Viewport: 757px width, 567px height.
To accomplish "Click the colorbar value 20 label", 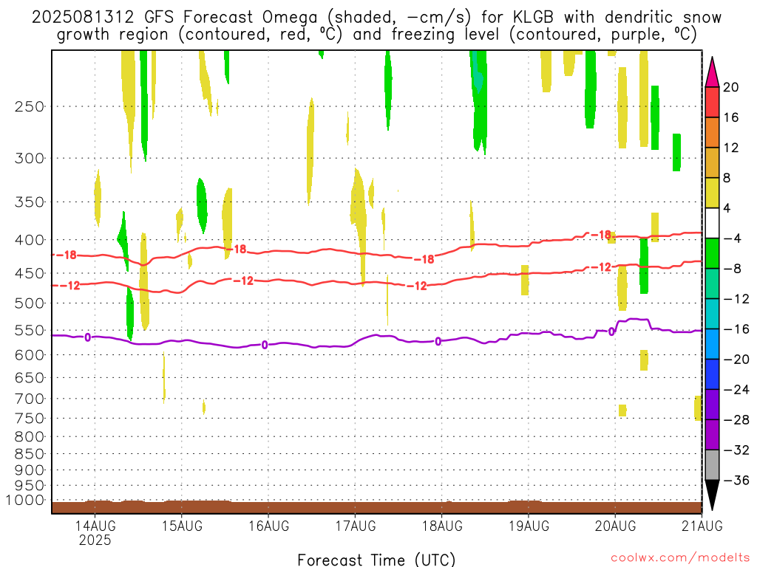I will click(x=730, y=87).
